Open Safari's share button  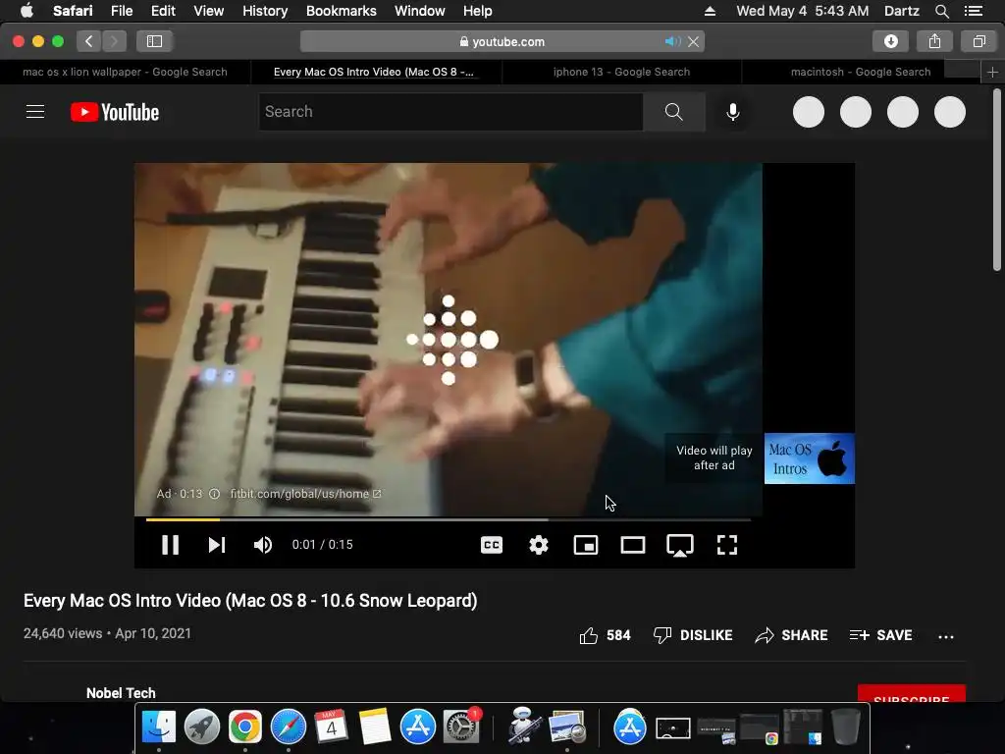pyautogui.click(x=934, y=41)
